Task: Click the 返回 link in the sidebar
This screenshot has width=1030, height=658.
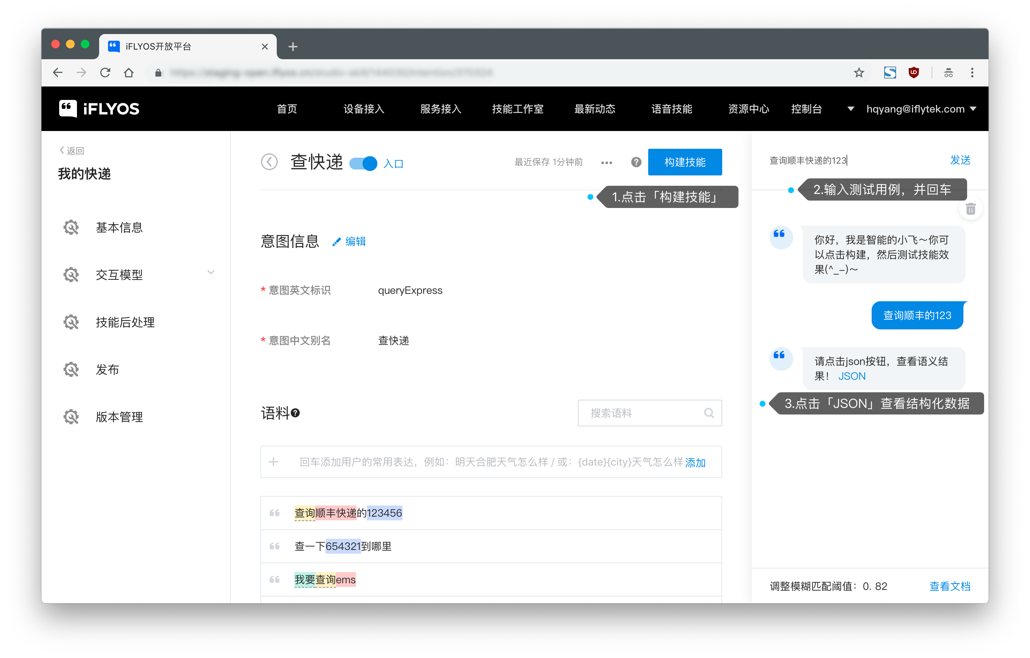Action: click(72, 151)
